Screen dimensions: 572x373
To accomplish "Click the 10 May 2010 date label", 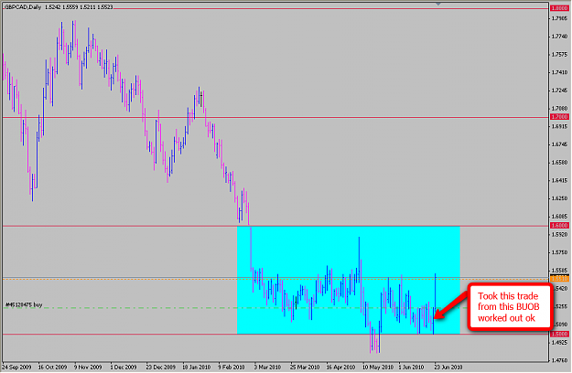I will pyautogui.click(x=377, y=368).
